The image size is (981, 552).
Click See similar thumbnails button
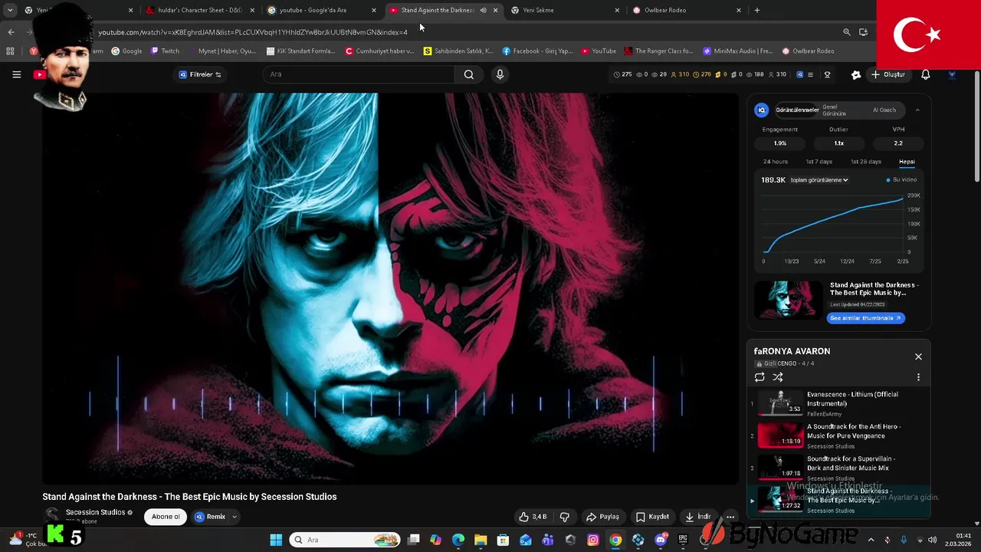pos(866,317)
